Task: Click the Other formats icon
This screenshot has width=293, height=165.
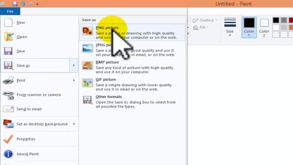Action: pyautogui.click(x=87, y=100)
